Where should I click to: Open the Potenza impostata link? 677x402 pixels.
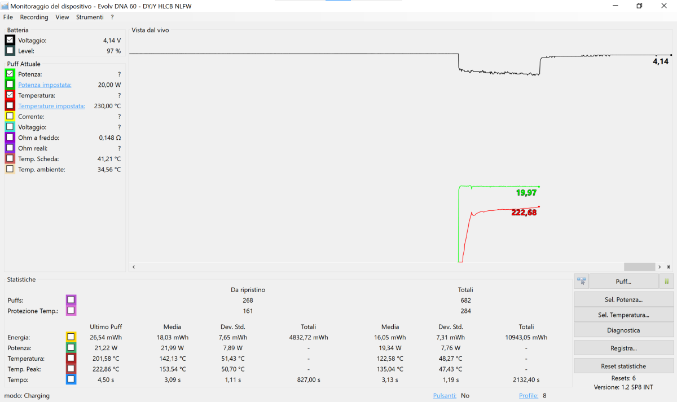click(x=45, y=85)
